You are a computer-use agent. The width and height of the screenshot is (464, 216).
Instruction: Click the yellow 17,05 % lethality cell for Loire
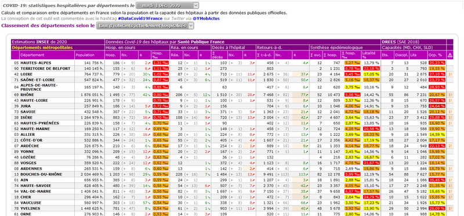(x=371, y=74)
